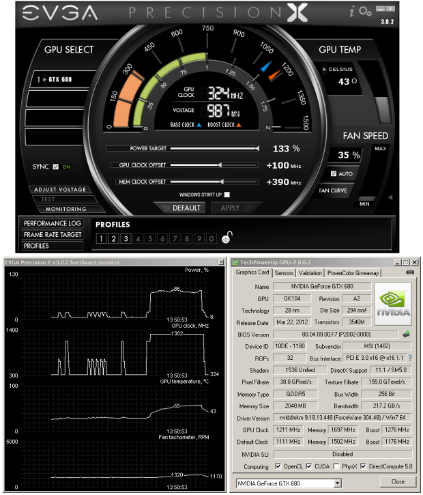Viewport: 423px width, 495px height.
Task: Click the 35 % fan speed value
Action: [x=349, y=155]
